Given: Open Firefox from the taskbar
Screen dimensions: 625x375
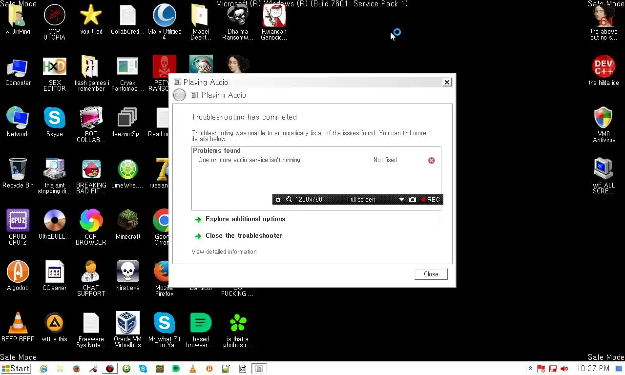Looking at the screenshot, I should [x=76, y=369].
